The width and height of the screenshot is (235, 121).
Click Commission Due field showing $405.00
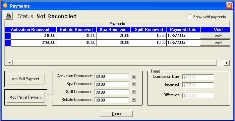pos(198,77)
